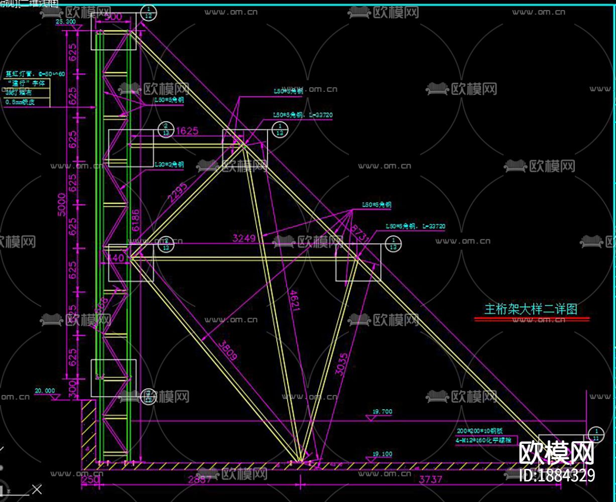Screen dimensions: 616x502
Task: Click the drawing title 主桁架大样二详图
Action: pyautogui.click(x=531, y=309)
